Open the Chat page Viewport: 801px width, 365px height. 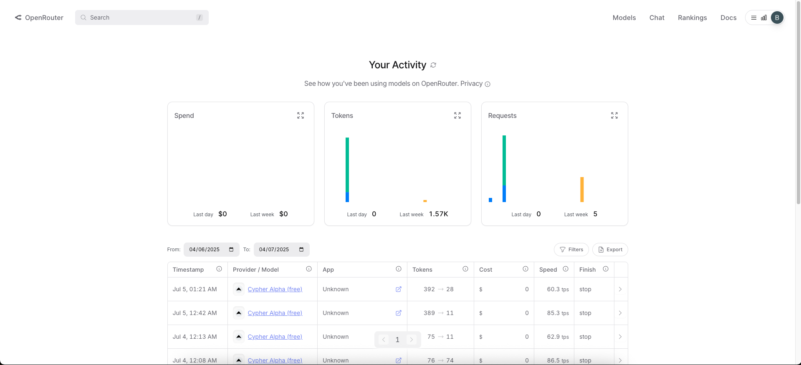click(657, 17)
